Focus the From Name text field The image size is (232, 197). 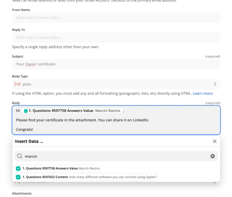coord(116,18)
